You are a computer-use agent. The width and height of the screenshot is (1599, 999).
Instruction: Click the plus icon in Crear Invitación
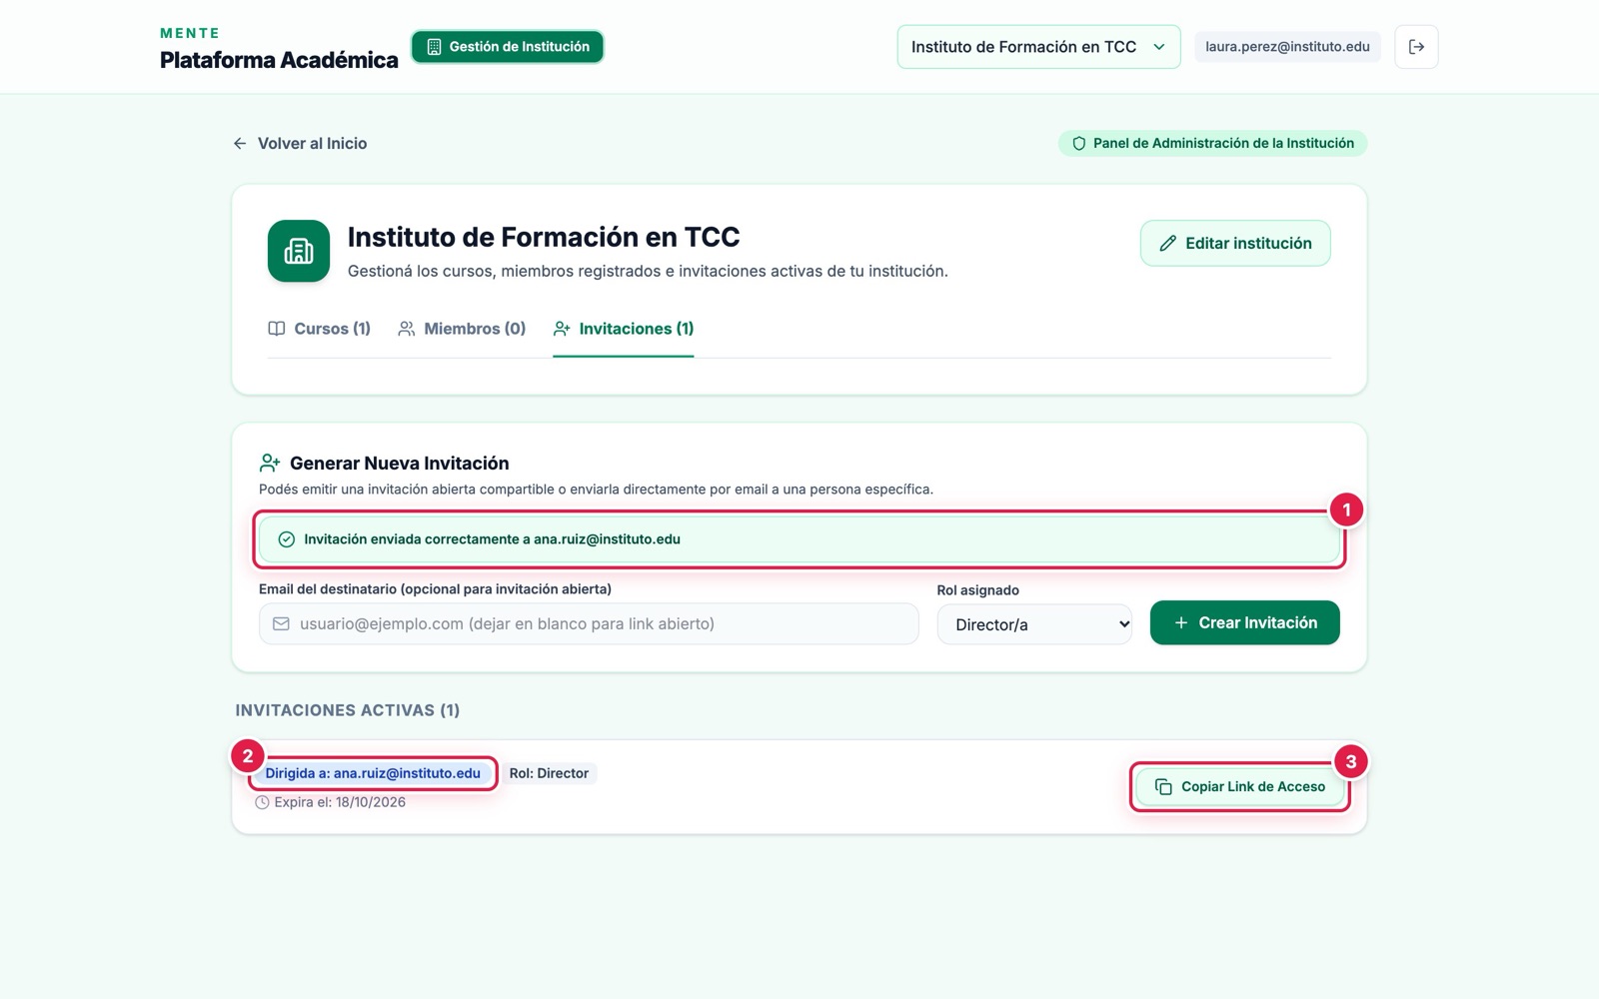pos(1181,623)
